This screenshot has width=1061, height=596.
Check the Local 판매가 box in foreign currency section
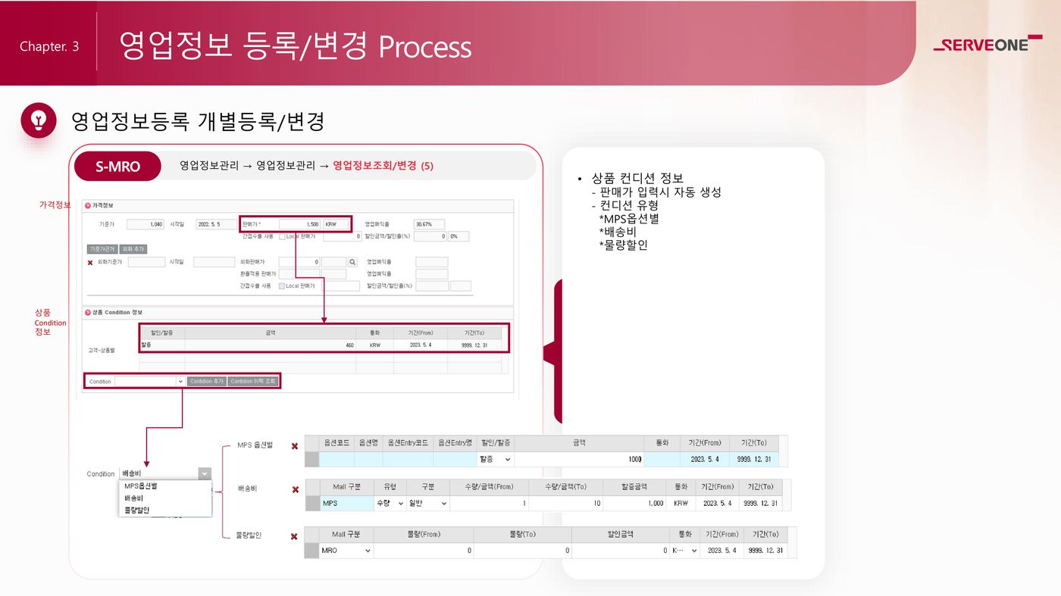[x=282, y=286]
